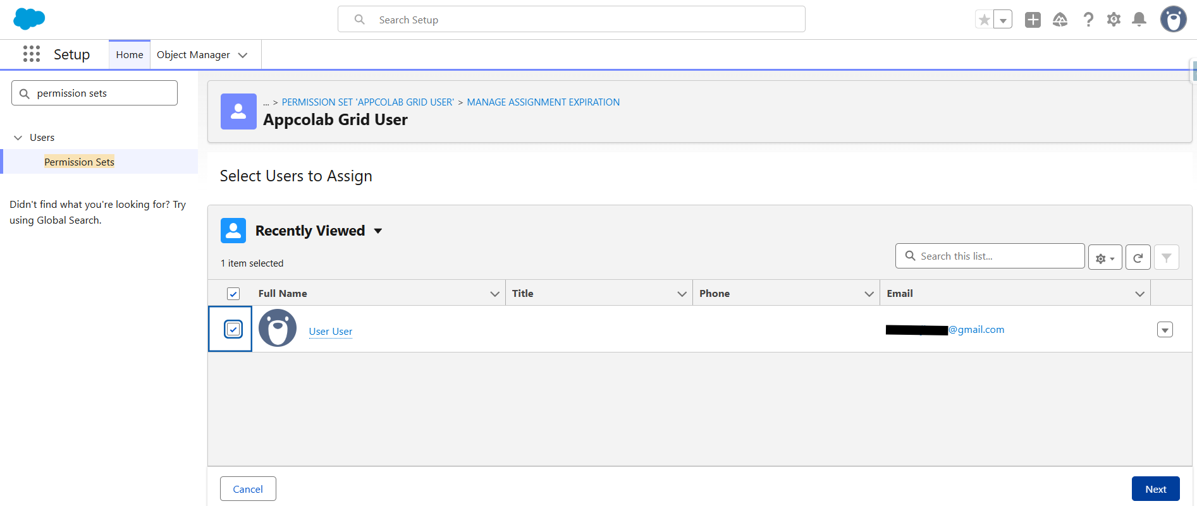Open the Manage Assignment Expiration breadcrumb
This screenshot has width=1197, height=506.
point(543,102)
